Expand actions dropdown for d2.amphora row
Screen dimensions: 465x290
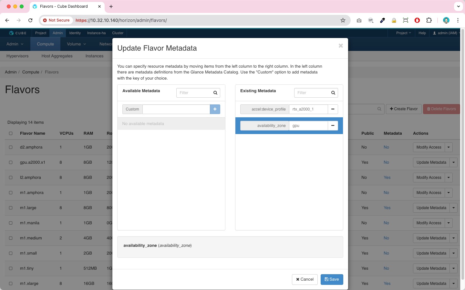(449, 147)
